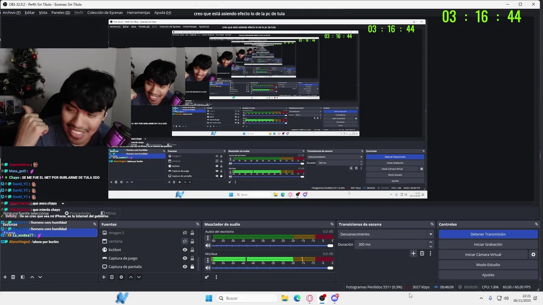The width and height of the screenshot is (543, 305).
Task: Undock the Mezclador de audio panel
Action: pos(332,224)
